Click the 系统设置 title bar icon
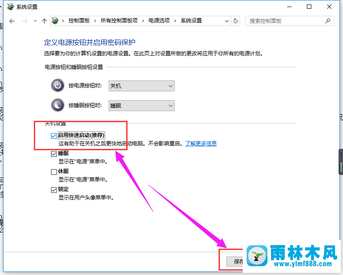This screenshot has height=275, width=343. pyautogui.click(x=10, y=7)
